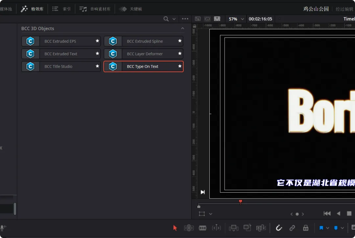Go to the next keyframe arrow
Screen dimensions: 355x238
(x=303, y=214)
